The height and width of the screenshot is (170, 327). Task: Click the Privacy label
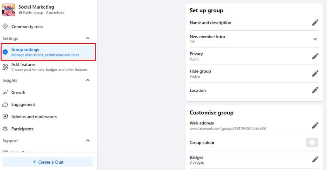point(196,54)
